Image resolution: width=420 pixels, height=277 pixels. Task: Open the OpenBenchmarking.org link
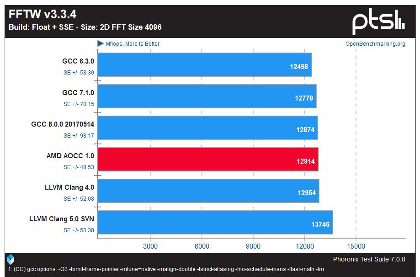(x=375, y=44)
